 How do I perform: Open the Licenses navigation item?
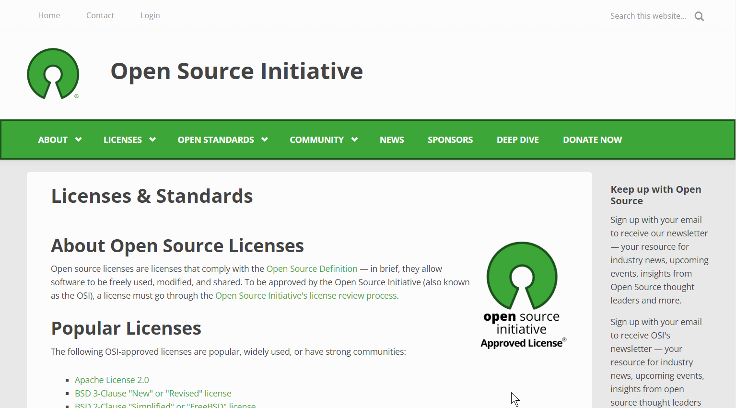123,140
